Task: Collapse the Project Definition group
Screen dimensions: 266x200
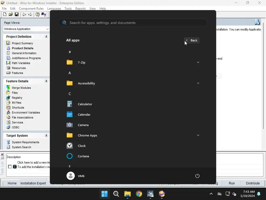Action: (46, 36)
